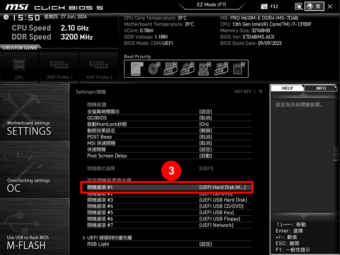Select the CD/DVD device in Boot Priority

click(x=152, y=68)
